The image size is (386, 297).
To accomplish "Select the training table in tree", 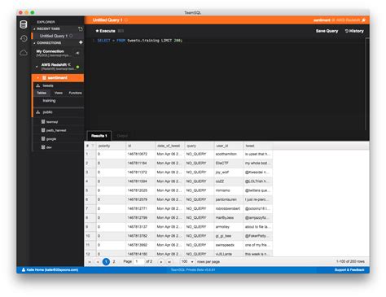I will (49, 101).
